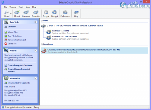
Task: Collapse the Wizards panel
Action: point(36,50)
